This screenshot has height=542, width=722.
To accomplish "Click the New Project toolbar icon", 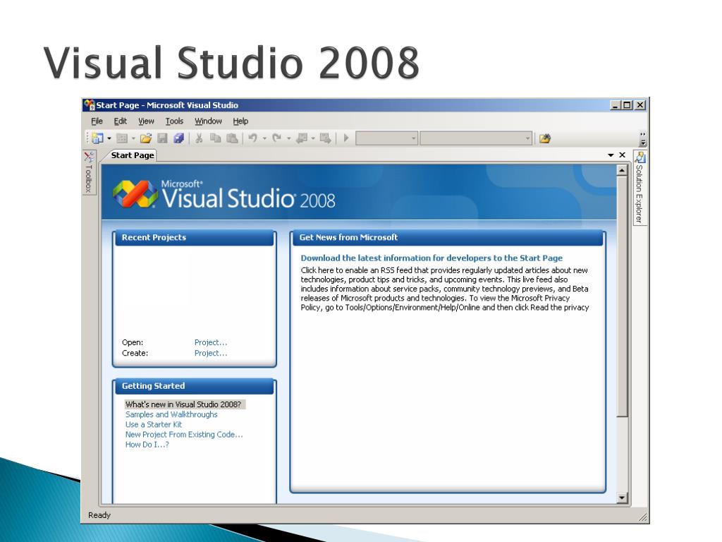I will 97,138.
